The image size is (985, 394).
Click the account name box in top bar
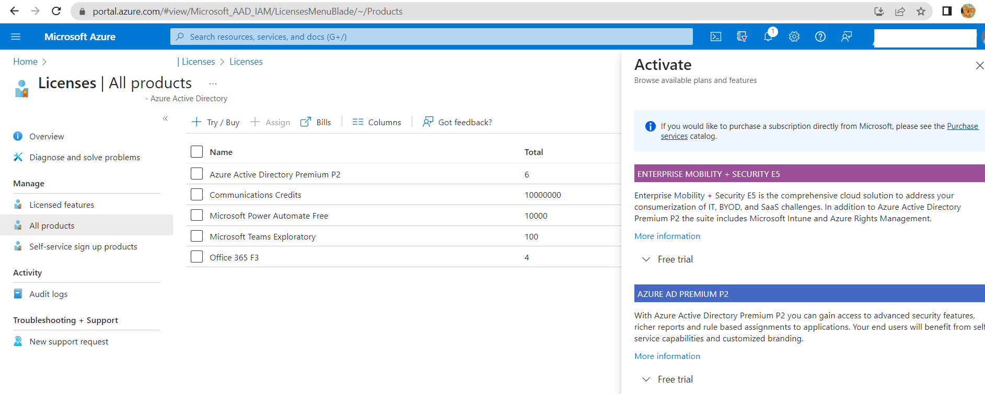(x=925, y=38)
